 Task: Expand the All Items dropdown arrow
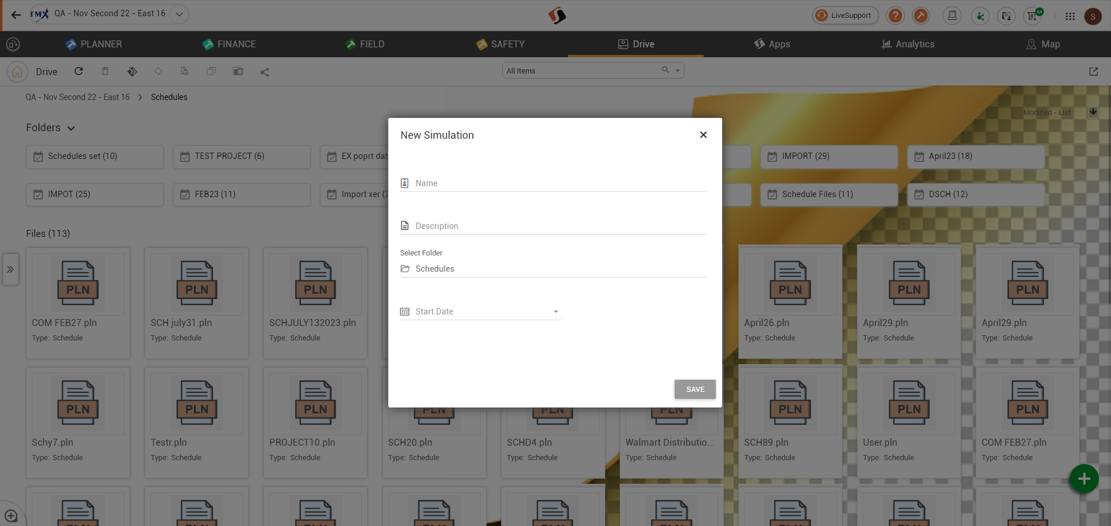click(678, 71)
